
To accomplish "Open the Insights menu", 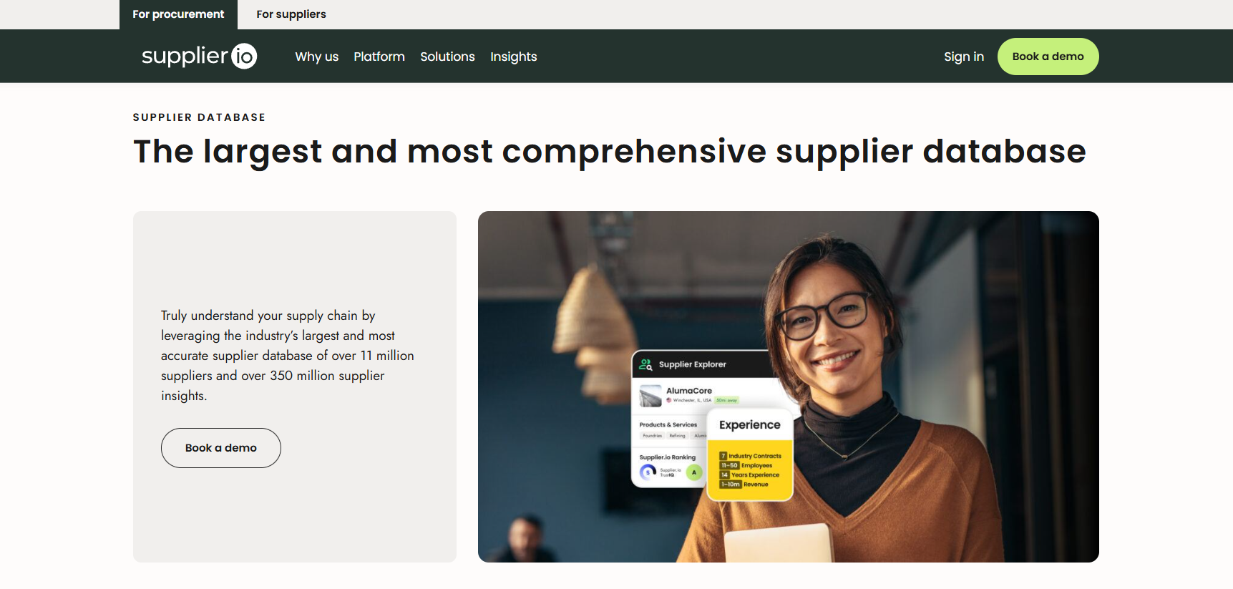I will click(514, 57).
